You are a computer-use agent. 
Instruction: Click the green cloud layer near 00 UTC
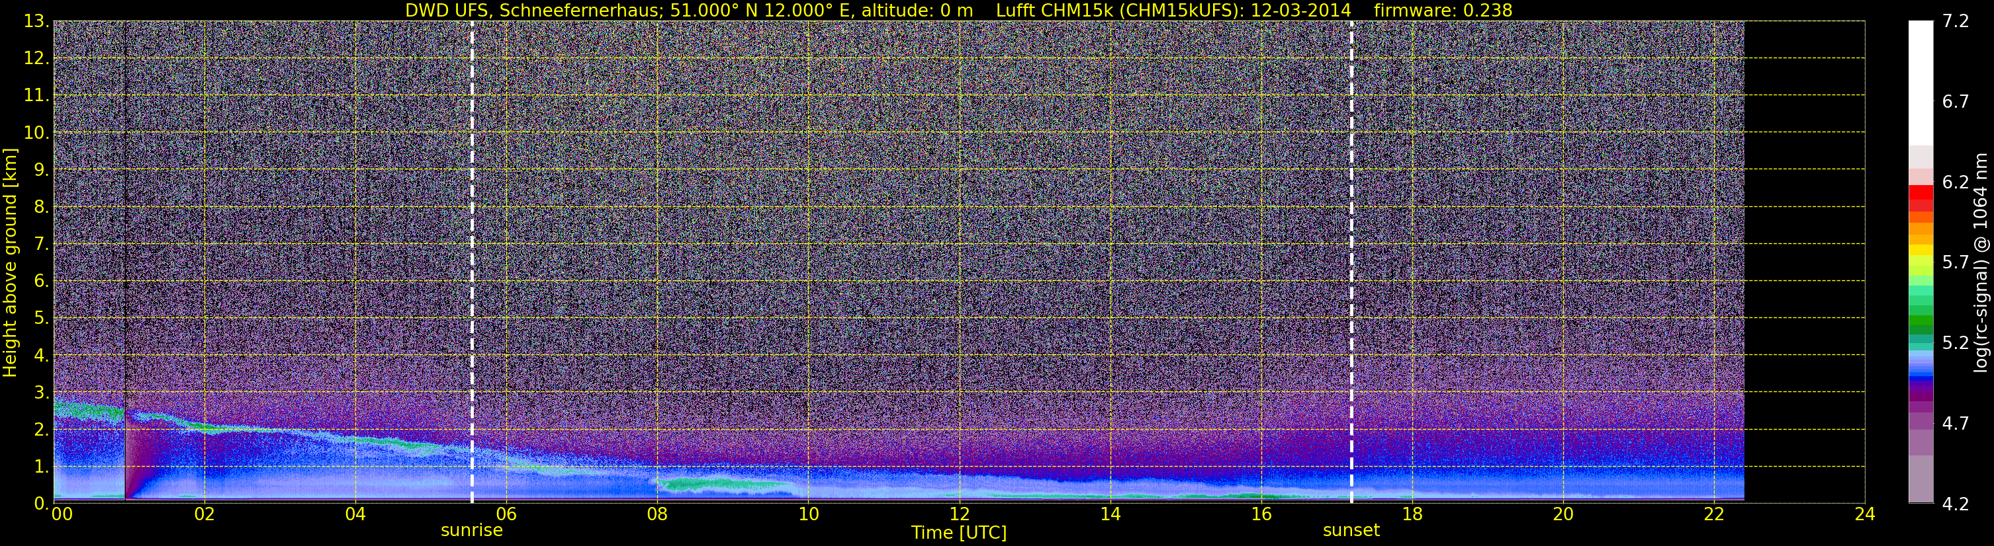pyautogui.click(x=88, y=409)
